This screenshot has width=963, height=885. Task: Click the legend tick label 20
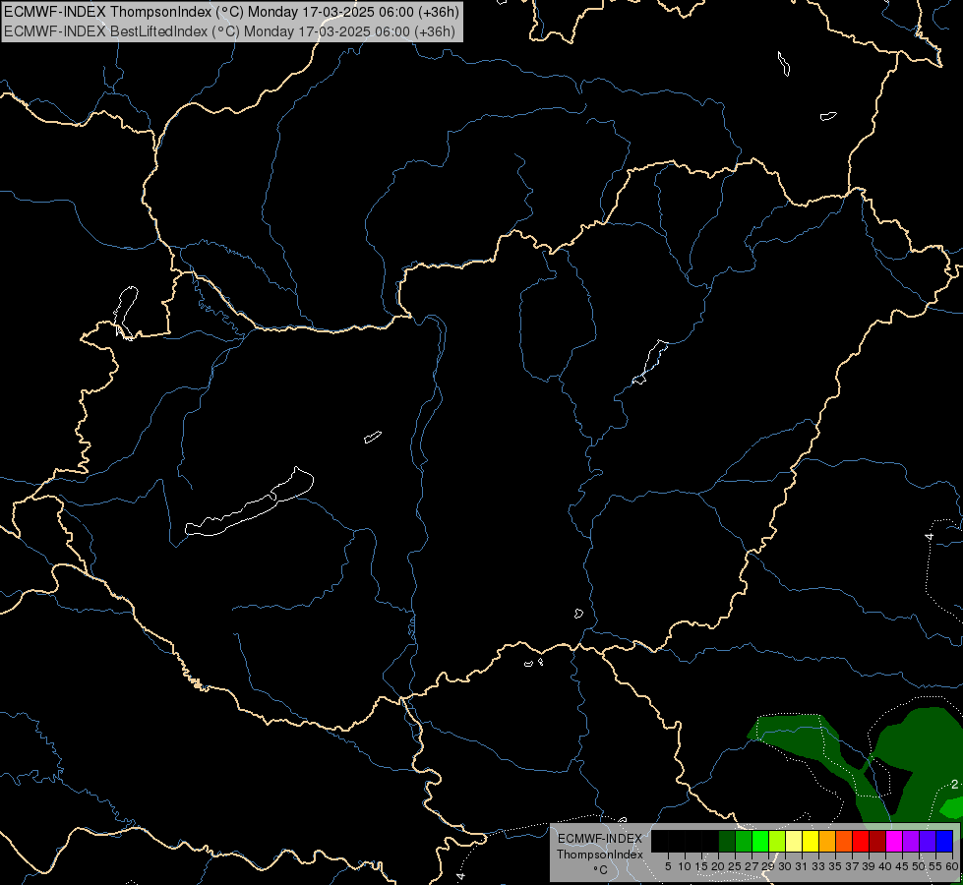point(718,866)
